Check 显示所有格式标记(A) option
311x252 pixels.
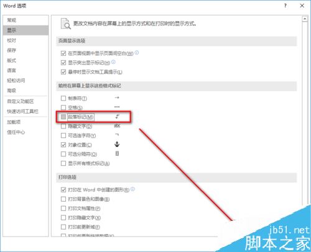click(63, 163)
